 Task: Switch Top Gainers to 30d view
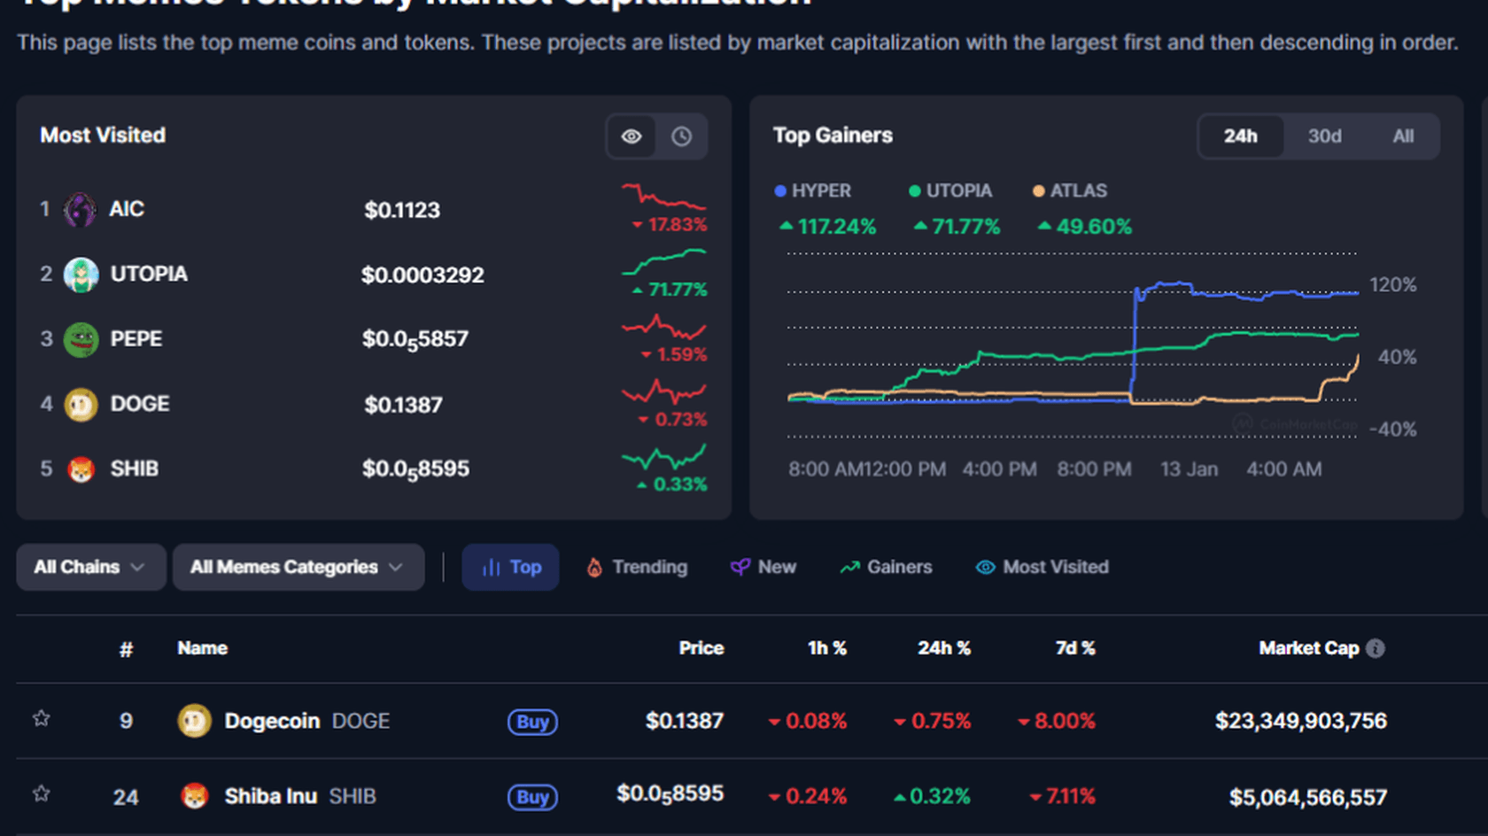click(1323, 136)
